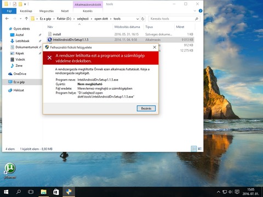Open the Kezelés tab
The image size is (263, 197).
coord(88,11)
